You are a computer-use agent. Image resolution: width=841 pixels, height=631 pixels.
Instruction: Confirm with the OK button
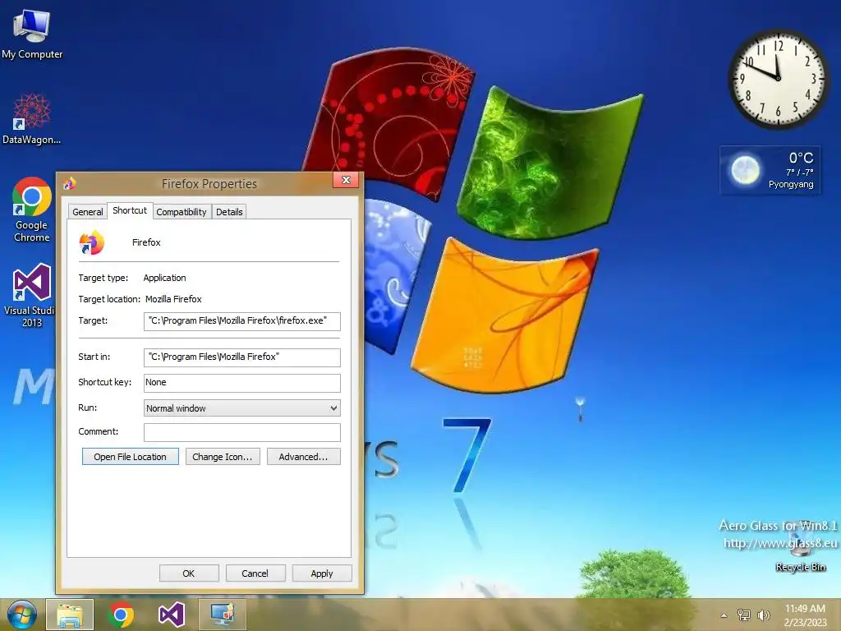[x=189, y=573]
